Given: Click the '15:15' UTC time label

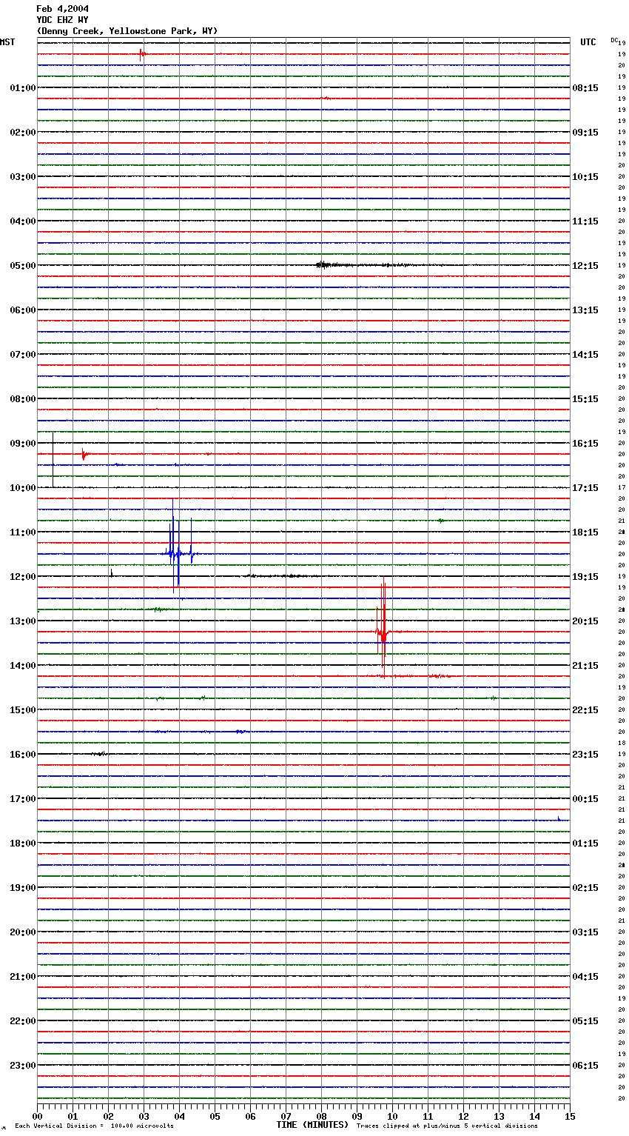Looking at the screenshot, I should tap(585, 399).
